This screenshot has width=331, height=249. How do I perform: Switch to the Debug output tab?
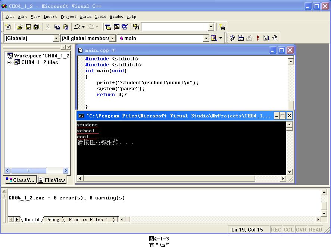pos(52,220)
